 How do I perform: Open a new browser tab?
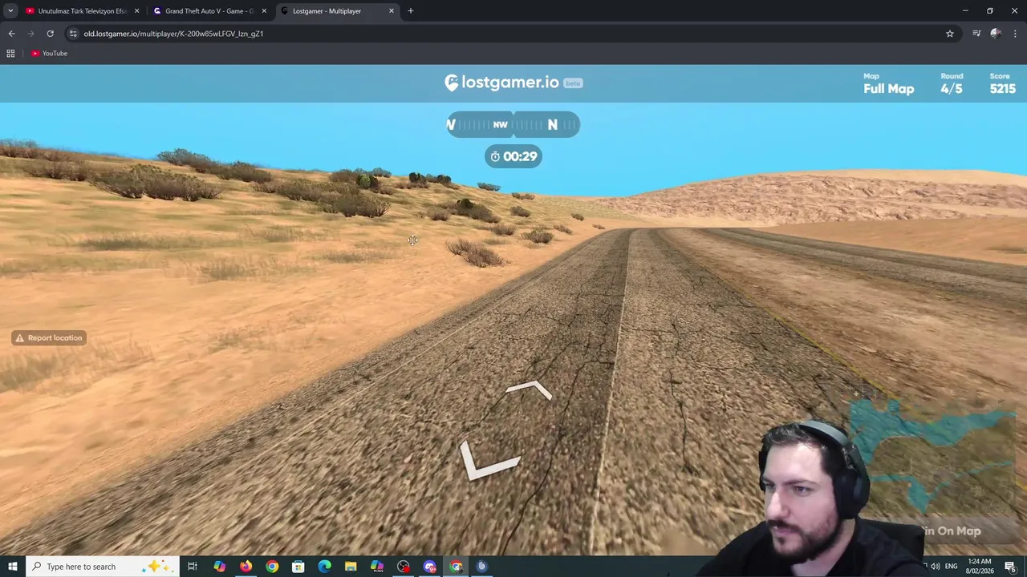(410, 10)
